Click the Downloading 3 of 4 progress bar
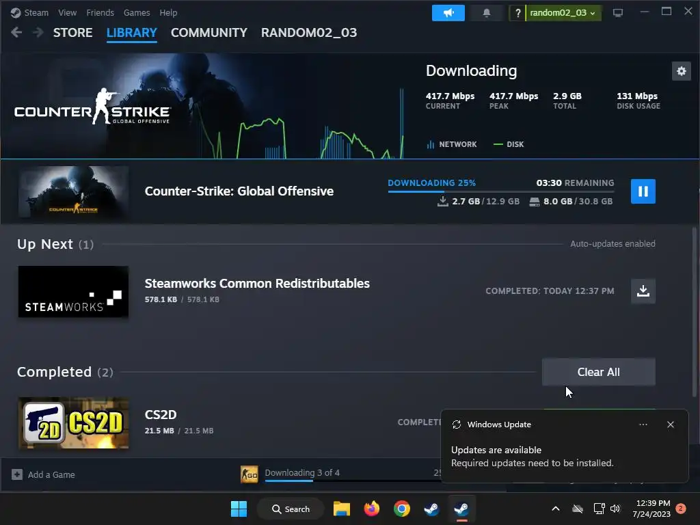Screen dimensions: 700x525 coord(353,481)
